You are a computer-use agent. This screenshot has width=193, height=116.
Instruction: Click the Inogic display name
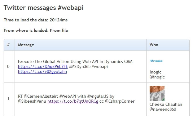click(x=155, y=72)
